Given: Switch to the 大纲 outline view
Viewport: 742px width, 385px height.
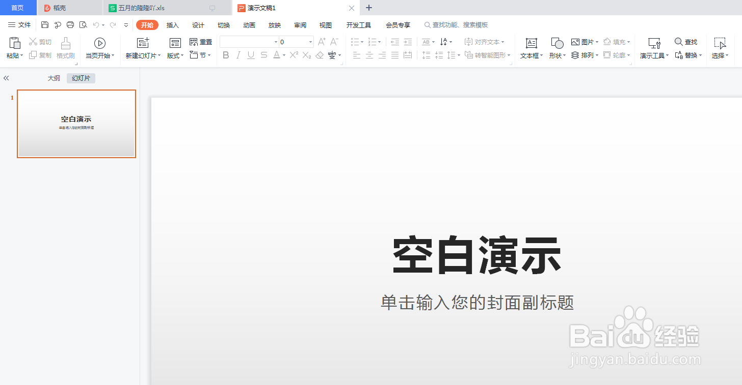Looking at the screenshot, I should click(x=54, y=78).
